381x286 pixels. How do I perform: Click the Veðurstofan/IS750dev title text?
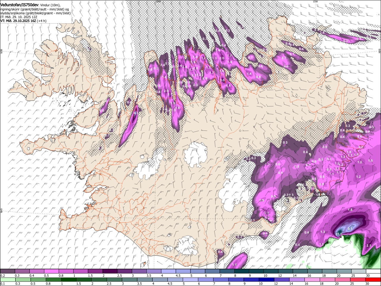tap(19, 5)
